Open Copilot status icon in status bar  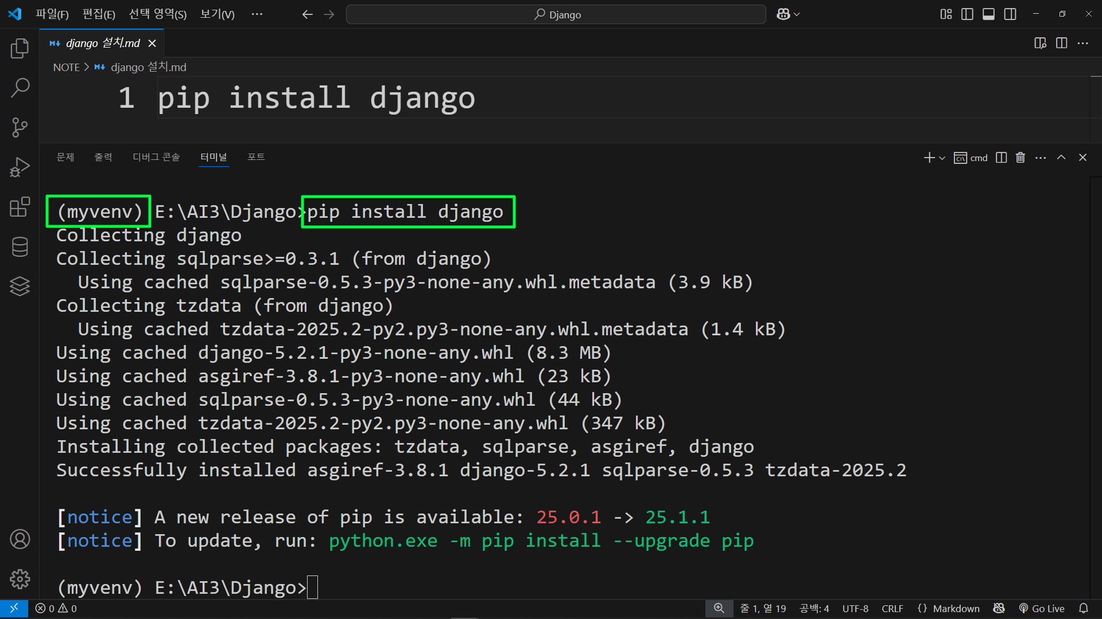click(999, 609)
